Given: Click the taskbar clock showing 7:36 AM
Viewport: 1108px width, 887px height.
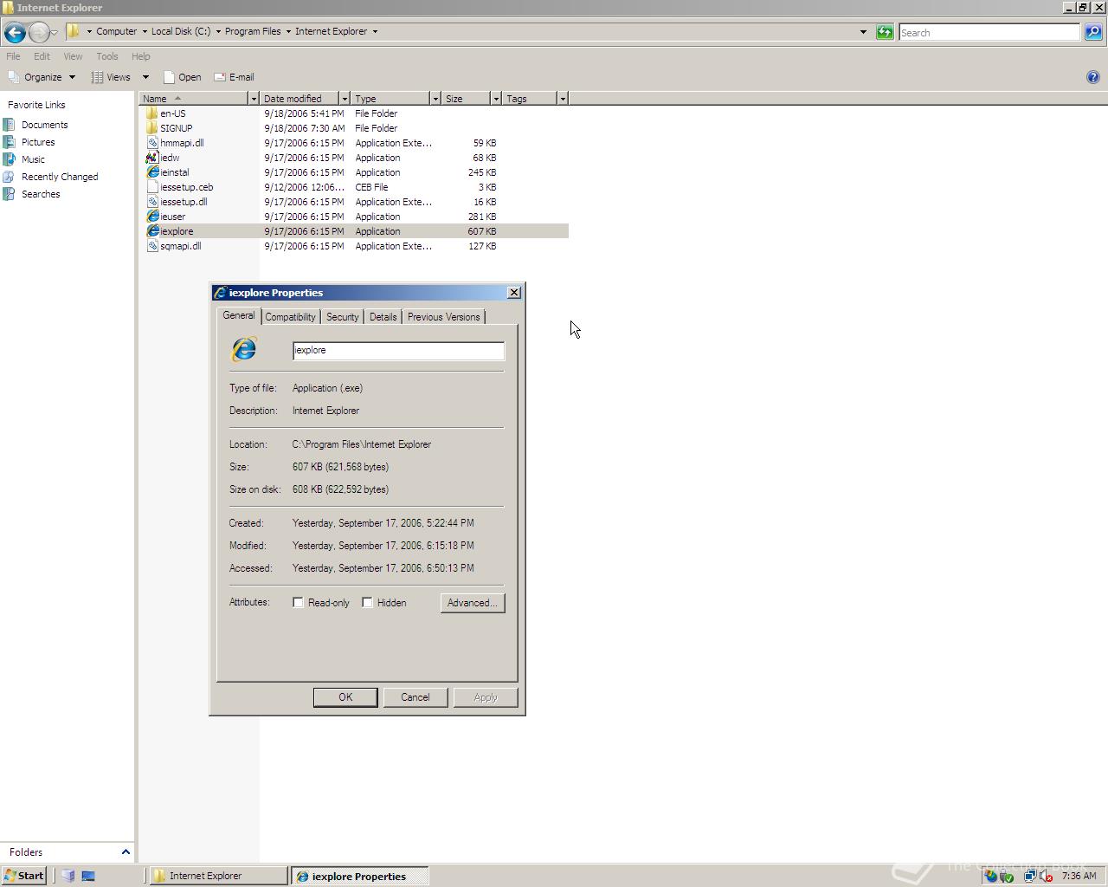Looking at the screenshot, I should click(1079, 876).
